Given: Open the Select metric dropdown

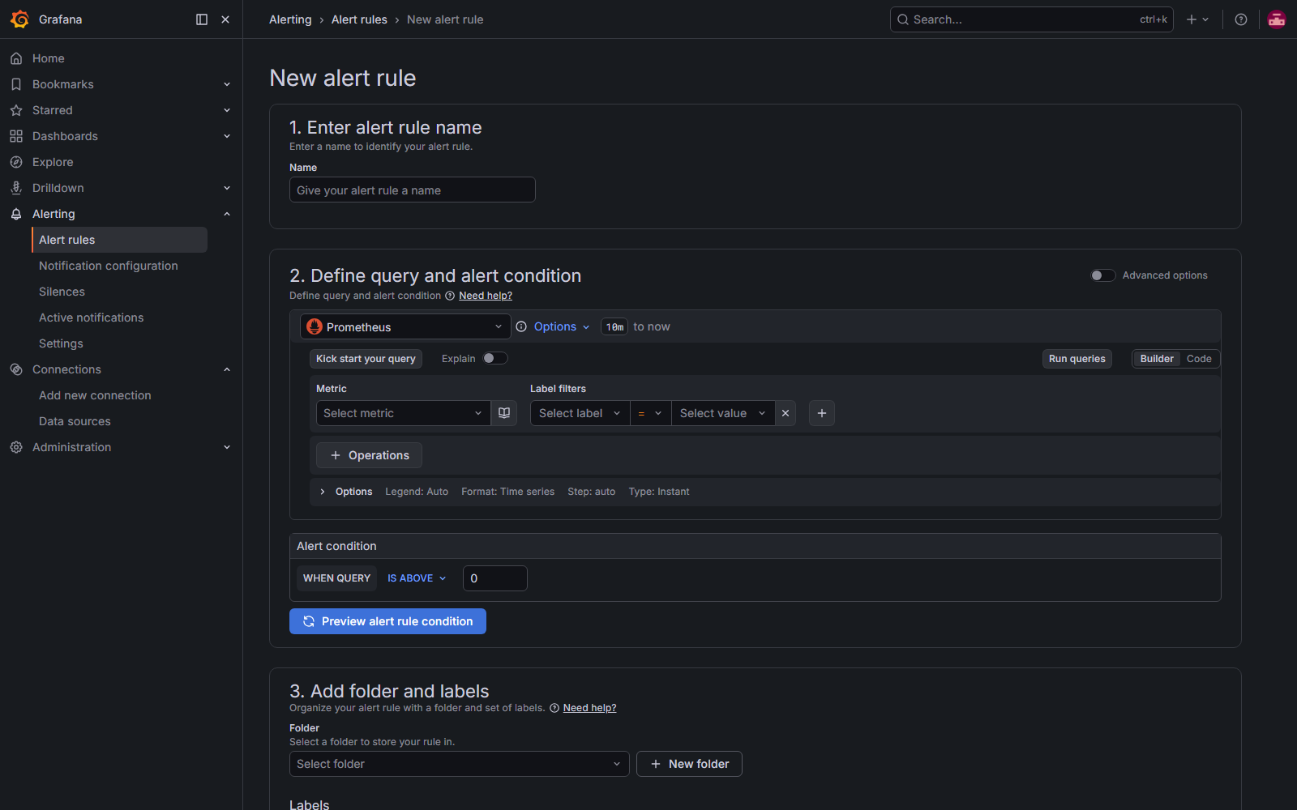Looking at the screenshot, I should [404, 413].
